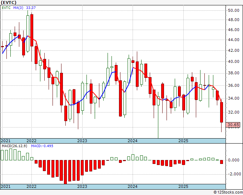Click the 0.000 MACD axis label
This screenshot has height=195, width=243.
coord(234,160)
